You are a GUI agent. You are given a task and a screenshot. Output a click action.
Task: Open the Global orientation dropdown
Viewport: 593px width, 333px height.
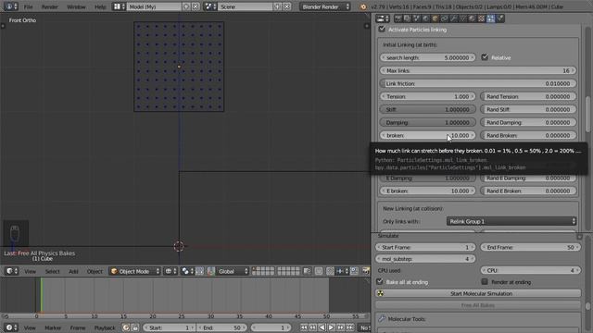[233, 271]
